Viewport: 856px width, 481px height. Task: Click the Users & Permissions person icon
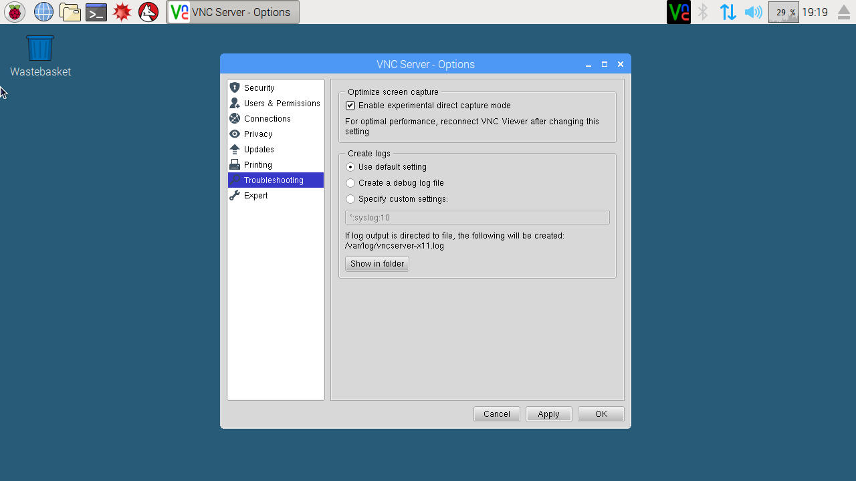point(235,103)
